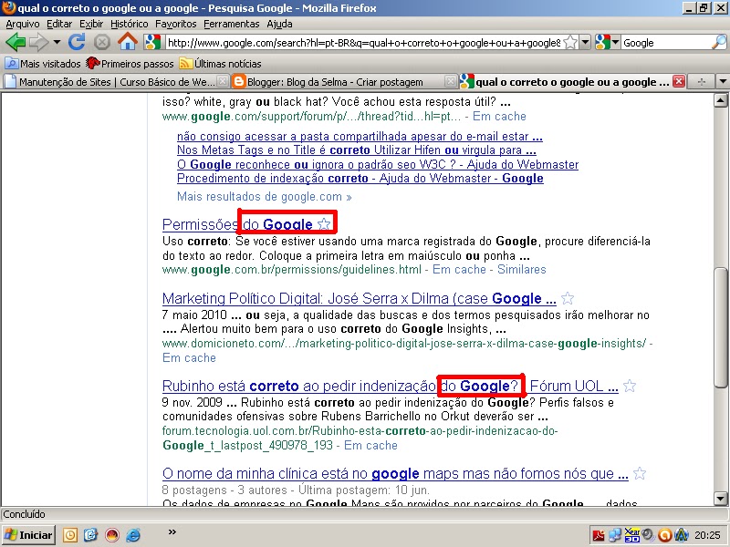This screenshot has width=730, height=547.
Task: Click the scrollbar up arrow
Action: [721, 100]
